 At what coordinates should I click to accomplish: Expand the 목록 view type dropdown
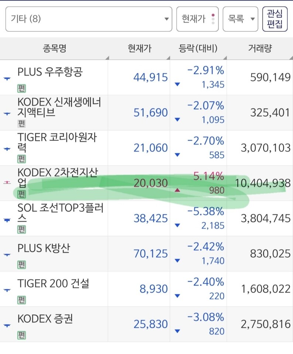click(240, 19)
